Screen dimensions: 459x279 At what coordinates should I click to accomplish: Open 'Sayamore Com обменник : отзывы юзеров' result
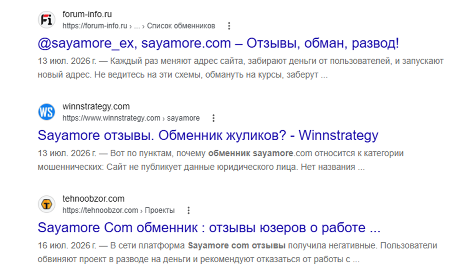pyautogui.click(x=209, y=228)
